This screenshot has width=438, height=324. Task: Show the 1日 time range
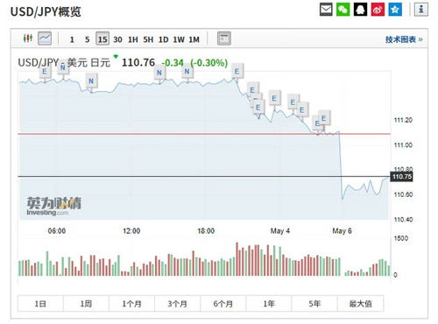(40, 304)
